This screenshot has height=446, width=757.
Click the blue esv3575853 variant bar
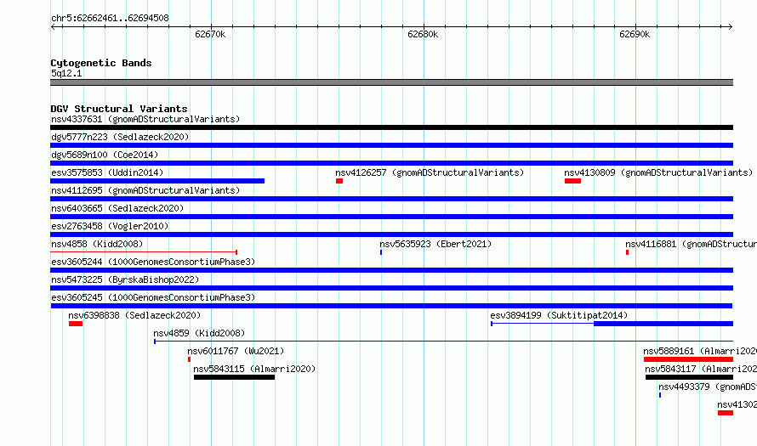(157, 181)
